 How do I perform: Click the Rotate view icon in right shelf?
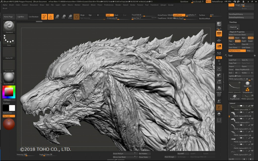219,88
